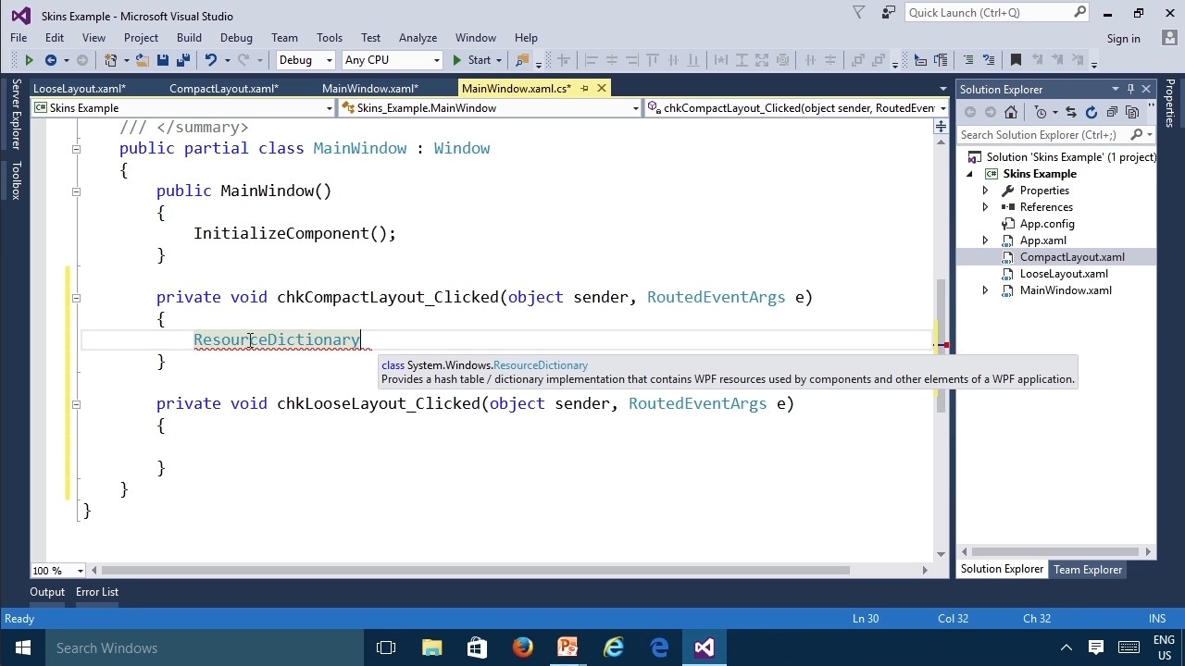Click the Task View button in the taskbar
This screenshot has width=1185, height=666.
coord(386,647)
